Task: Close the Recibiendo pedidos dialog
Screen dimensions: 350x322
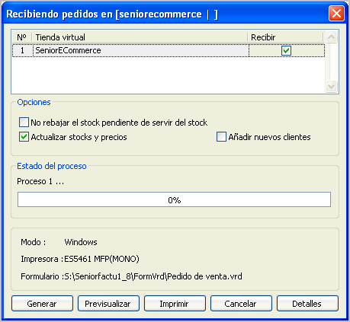Action: (x=336, y=13)
